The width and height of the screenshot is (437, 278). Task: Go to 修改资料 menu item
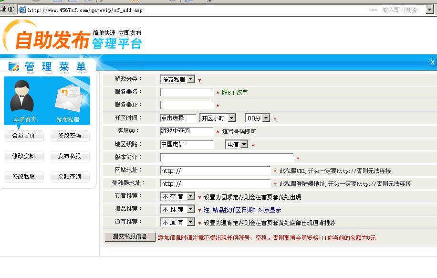24,156
